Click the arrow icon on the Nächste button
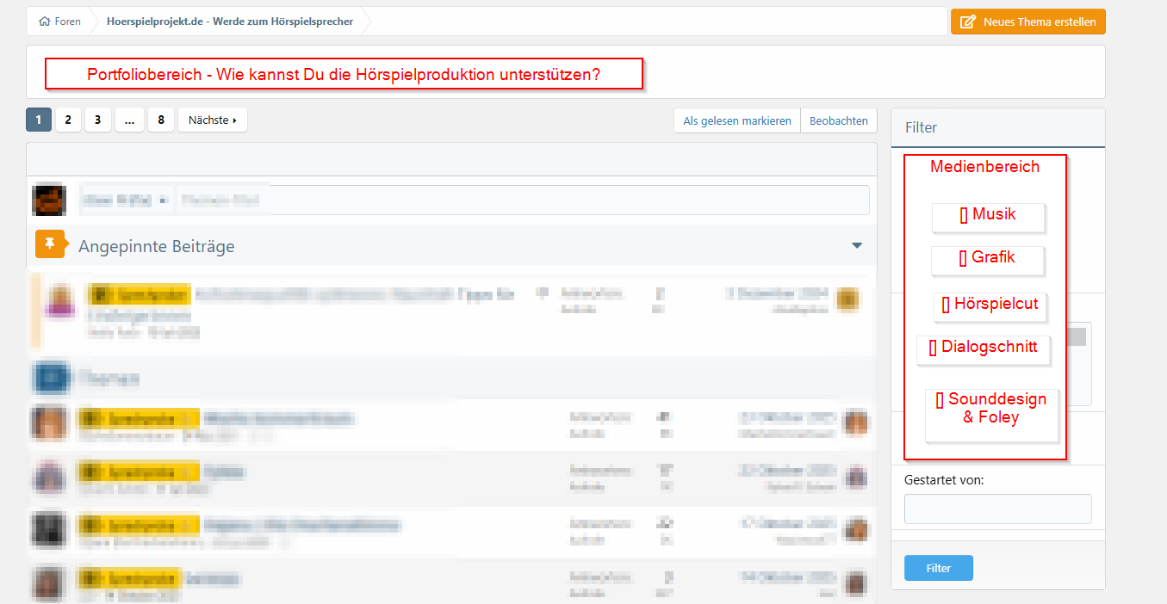The width and height of the screenshot is (1167, 604). coord(235,120)
